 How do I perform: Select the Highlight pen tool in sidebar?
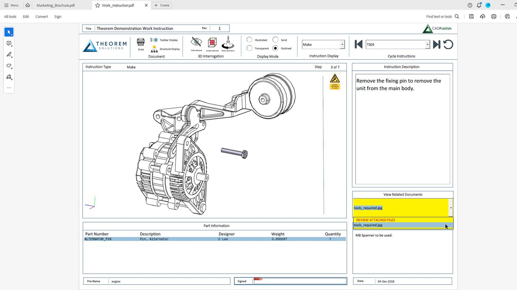(9, 54)
